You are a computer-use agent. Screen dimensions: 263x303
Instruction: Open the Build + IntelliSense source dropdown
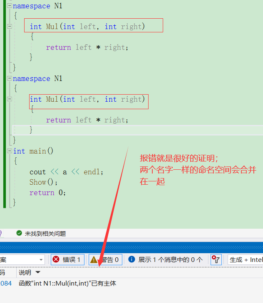246,259
